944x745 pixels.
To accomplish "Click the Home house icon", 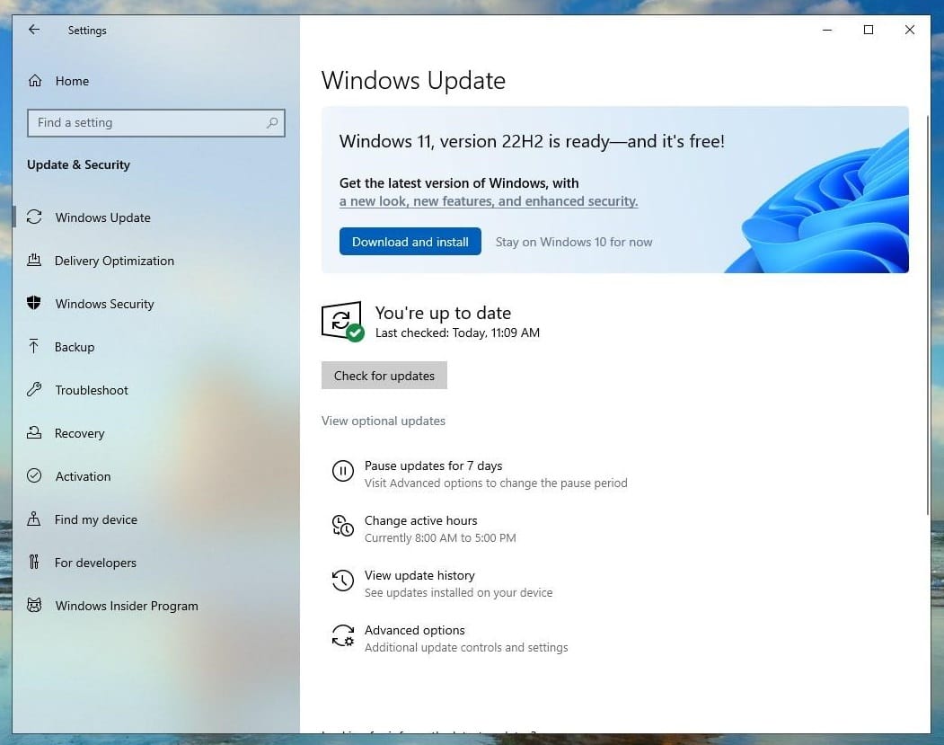I will pos(35,81).
